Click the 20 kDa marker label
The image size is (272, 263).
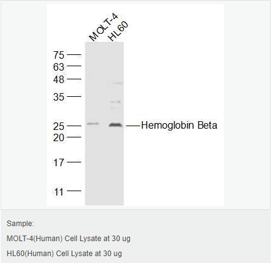(x=59, y=137)
